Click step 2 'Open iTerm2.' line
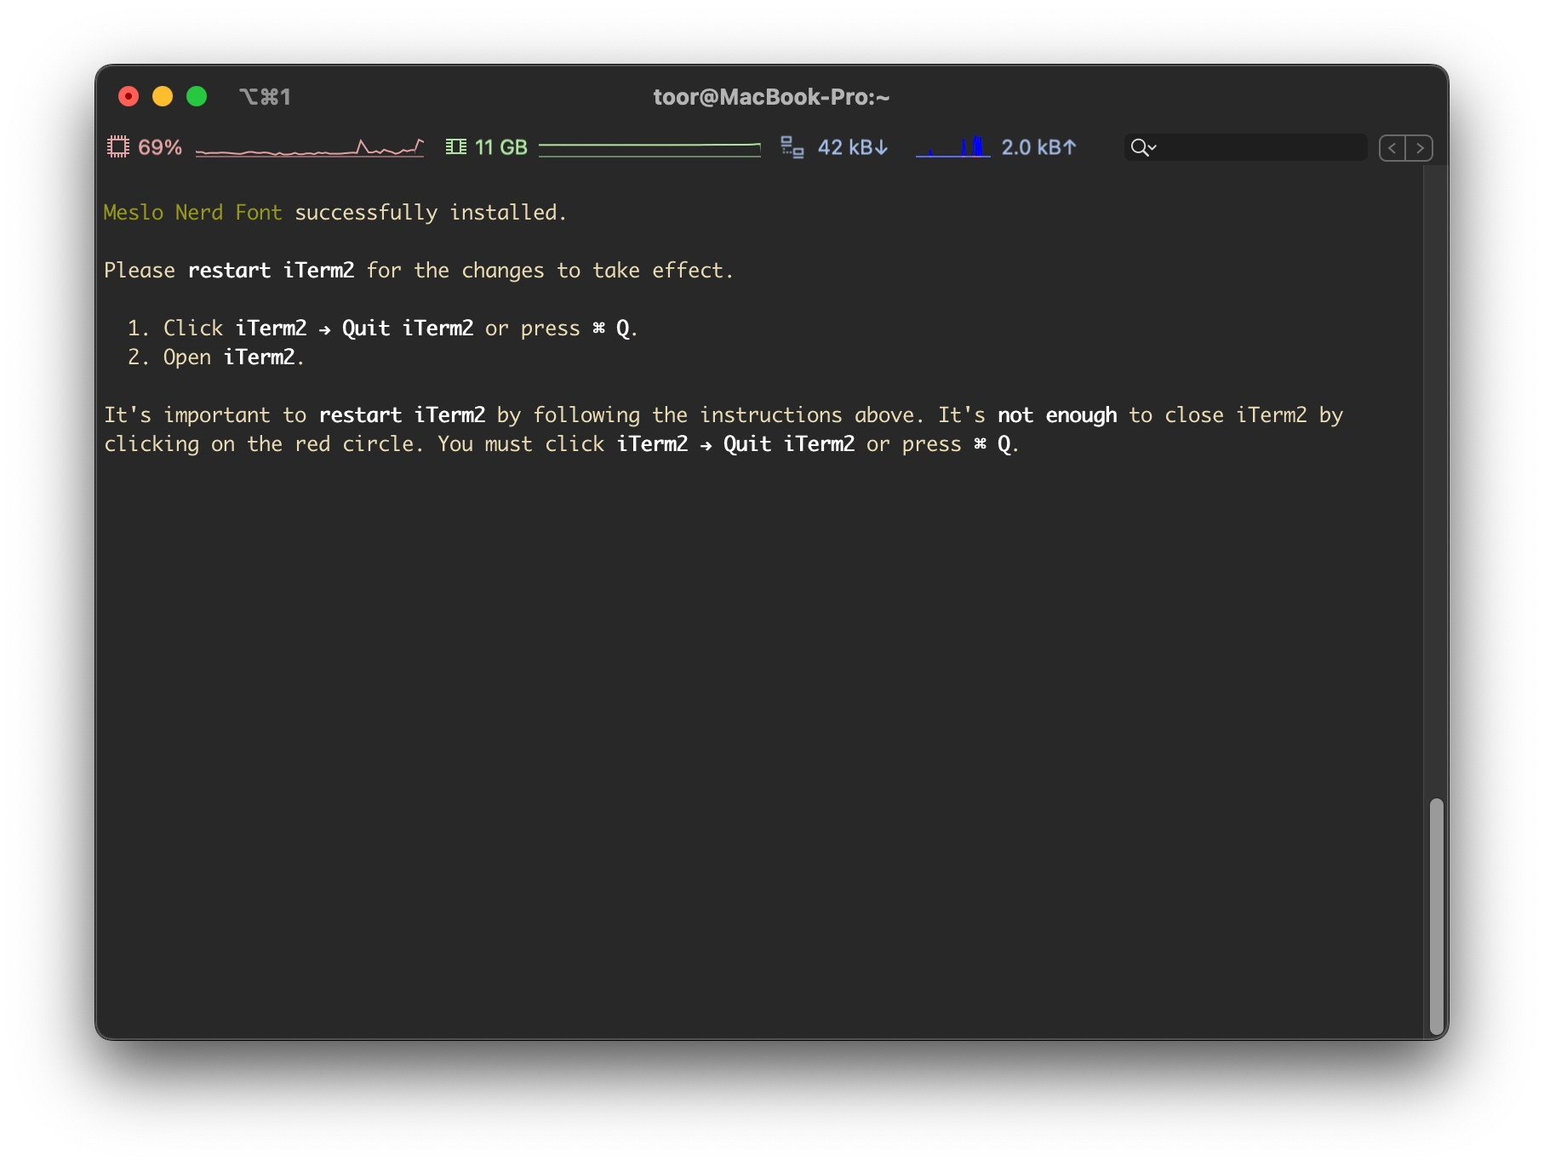Screen dimensions: 1544x1166 click(217, 357)
